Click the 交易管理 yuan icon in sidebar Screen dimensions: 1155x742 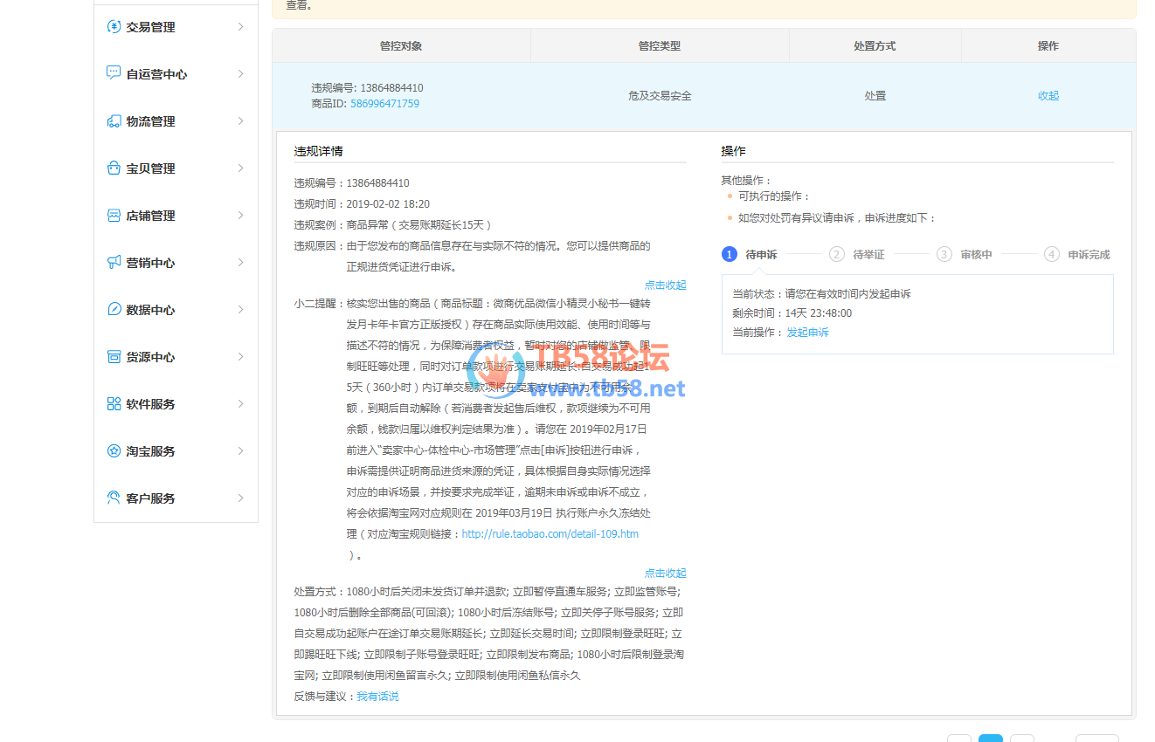(114, 27)
